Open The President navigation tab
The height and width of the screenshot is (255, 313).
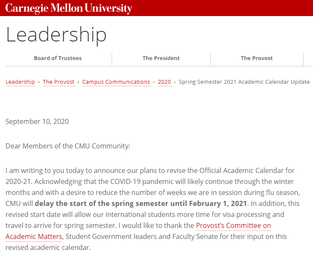tap(161, 58)
